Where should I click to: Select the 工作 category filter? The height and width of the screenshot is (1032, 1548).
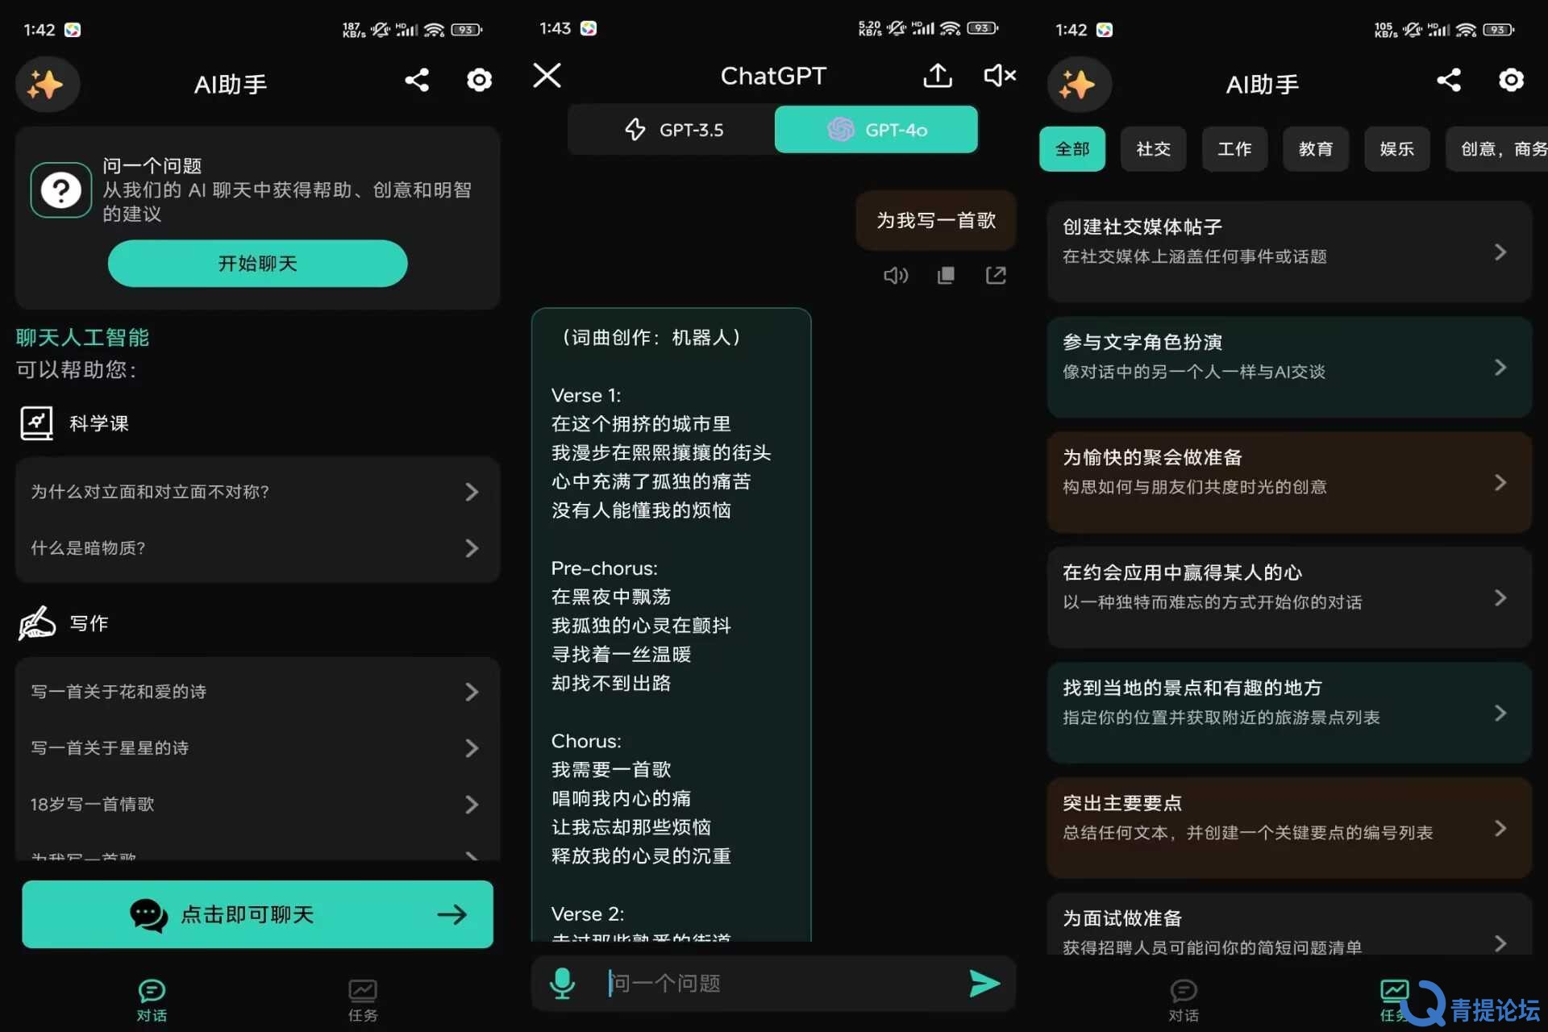pyautogui.click(x=1234, y=149)
